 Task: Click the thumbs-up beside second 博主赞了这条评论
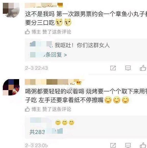coord(27,109)
